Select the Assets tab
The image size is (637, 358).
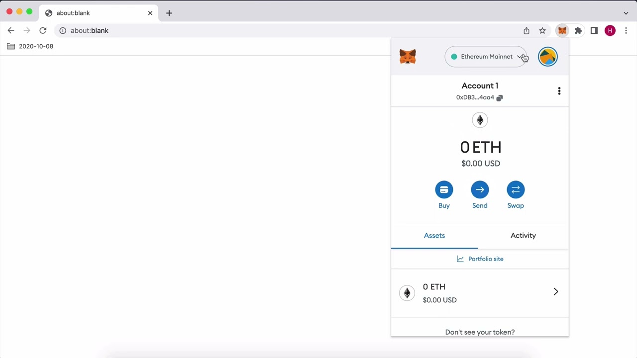(x=434, y=236)
